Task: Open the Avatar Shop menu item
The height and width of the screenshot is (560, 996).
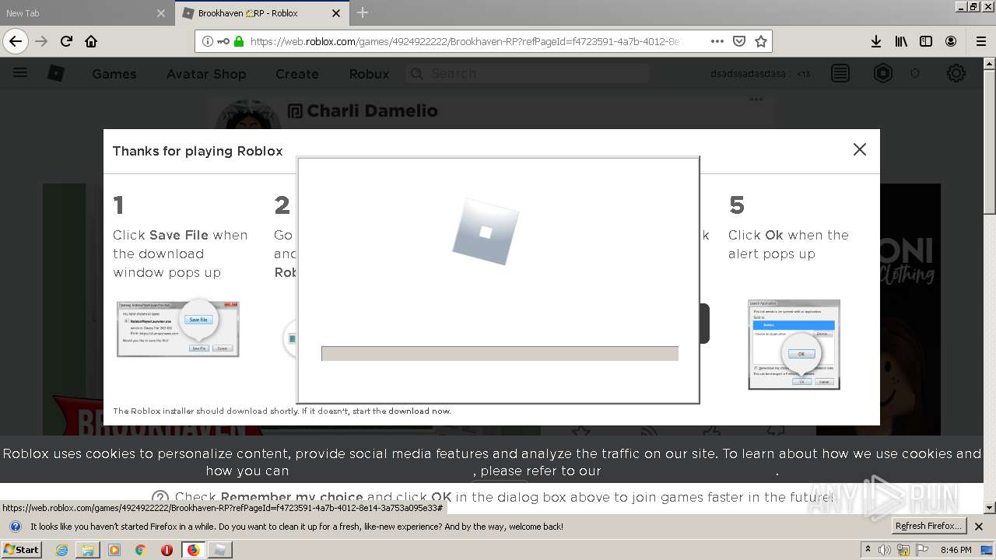Action: (206, 74)
